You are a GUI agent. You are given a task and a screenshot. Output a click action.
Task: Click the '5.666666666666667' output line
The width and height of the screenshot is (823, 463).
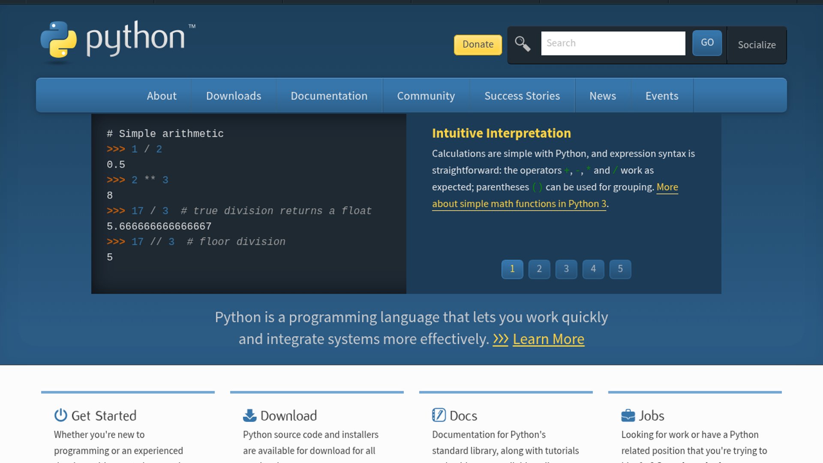pyautogui.click(x=159, y=226)
